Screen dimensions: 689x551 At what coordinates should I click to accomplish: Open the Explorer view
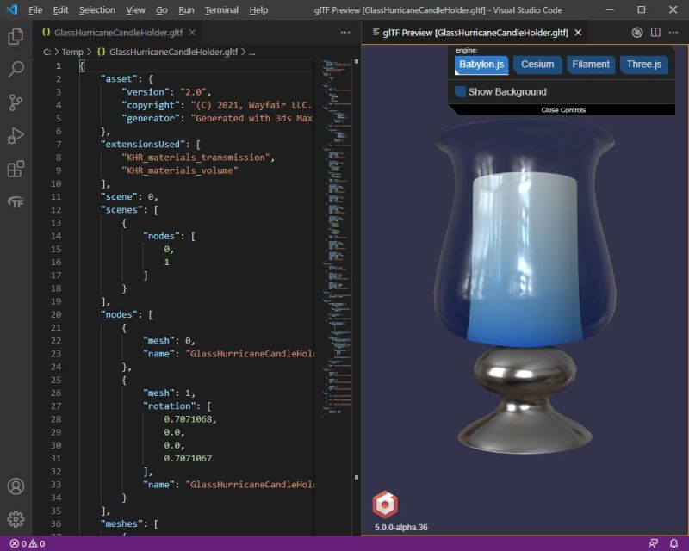click(16, 35)
